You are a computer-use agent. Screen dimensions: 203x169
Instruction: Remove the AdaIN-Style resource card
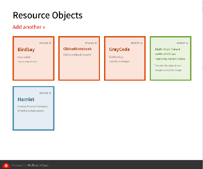(x=182, y=43)
